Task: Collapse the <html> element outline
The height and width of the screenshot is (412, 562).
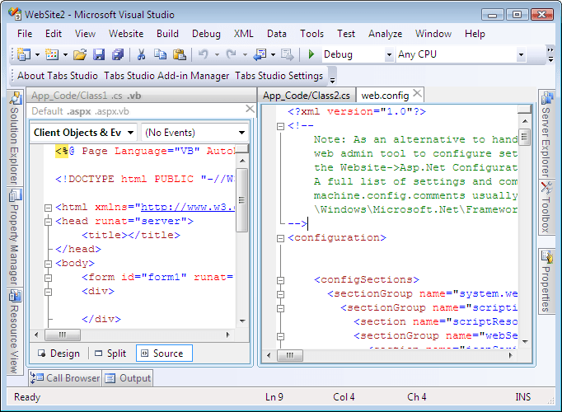Action: [x=48, y=208]
